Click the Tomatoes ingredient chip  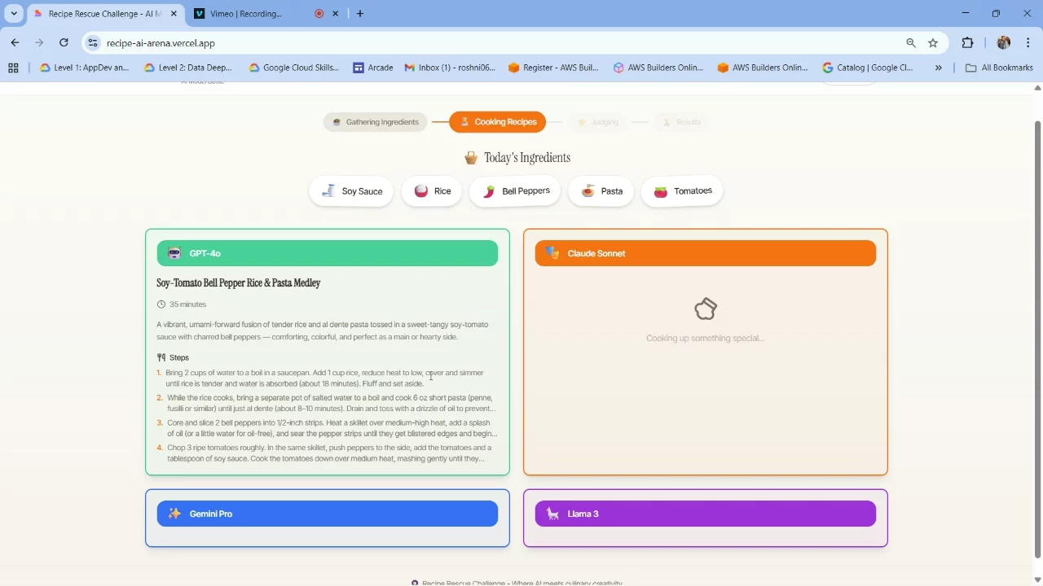[682, 191]
